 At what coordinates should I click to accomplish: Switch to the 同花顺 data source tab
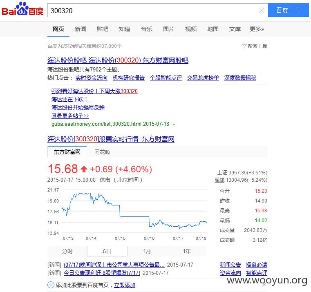click(102, 152)
